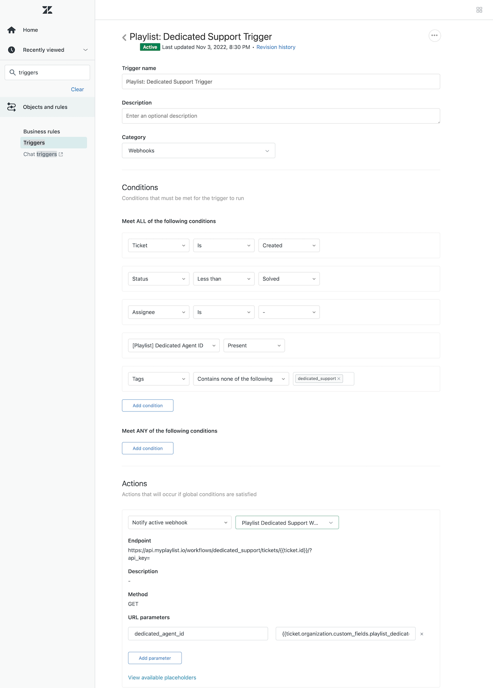Clear the sidebar search
The width and height of the screenshot is (493, 688).
[x=77, y=90]
